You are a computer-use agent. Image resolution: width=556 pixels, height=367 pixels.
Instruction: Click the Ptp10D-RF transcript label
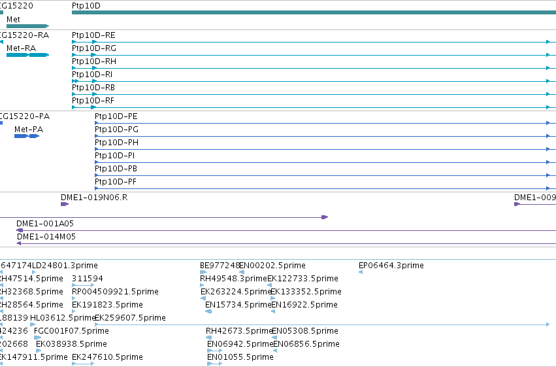[x=93, y=101]
